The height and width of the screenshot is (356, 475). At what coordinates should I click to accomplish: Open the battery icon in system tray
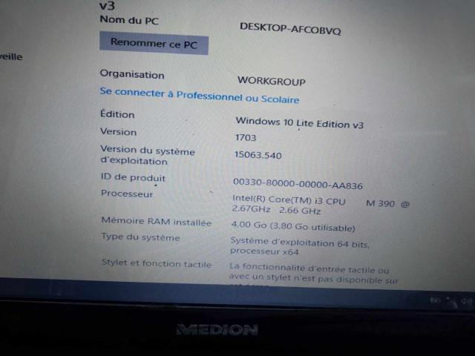pos(435,300)
